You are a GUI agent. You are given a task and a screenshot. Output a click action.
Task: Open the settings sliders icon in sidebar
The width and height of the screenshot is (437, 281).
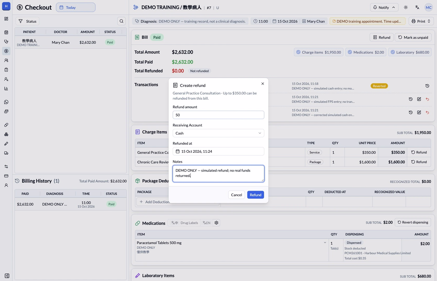point(6,167)
